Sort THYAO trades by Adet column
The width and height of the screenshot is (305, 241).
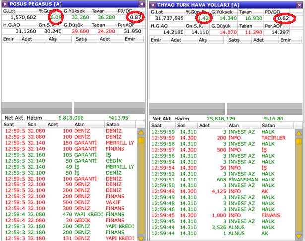pos(212,125)
